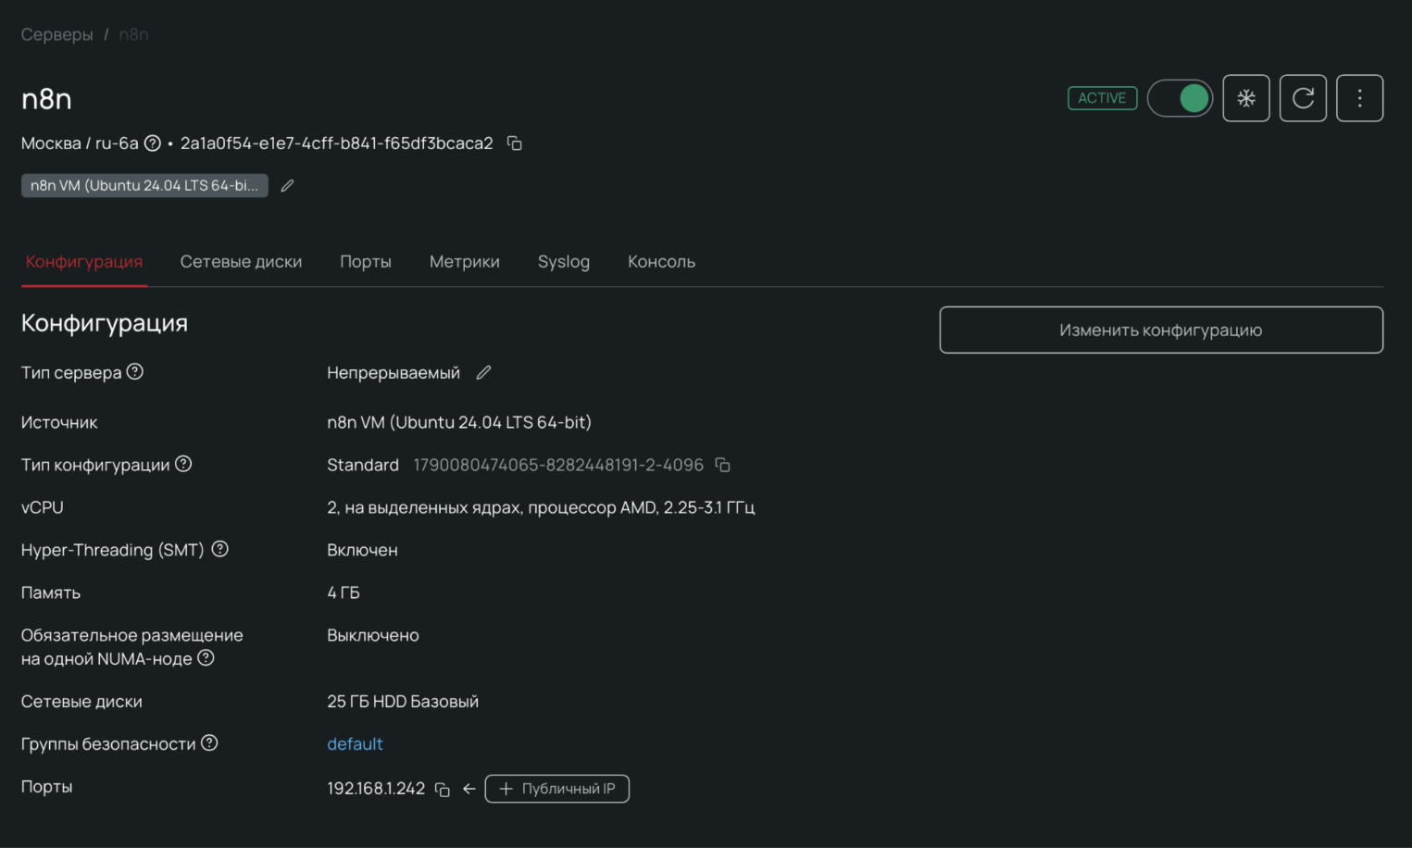Open the Порты tab
1412x848 pixels.
point(366,262)
